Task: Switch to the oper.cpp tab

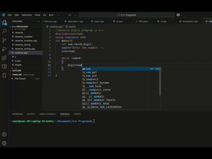Action: 99,21
